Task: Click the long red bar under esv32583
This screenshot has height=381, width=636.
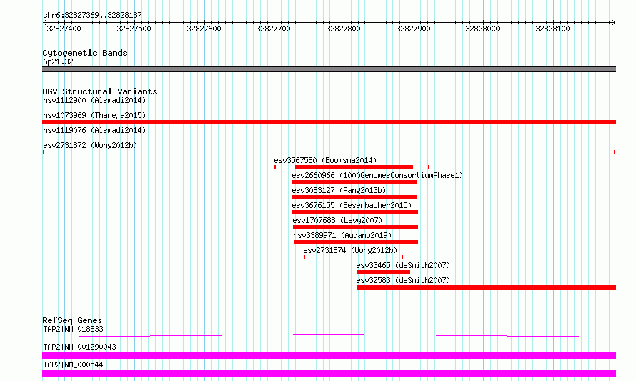Action: pos(487,287)
